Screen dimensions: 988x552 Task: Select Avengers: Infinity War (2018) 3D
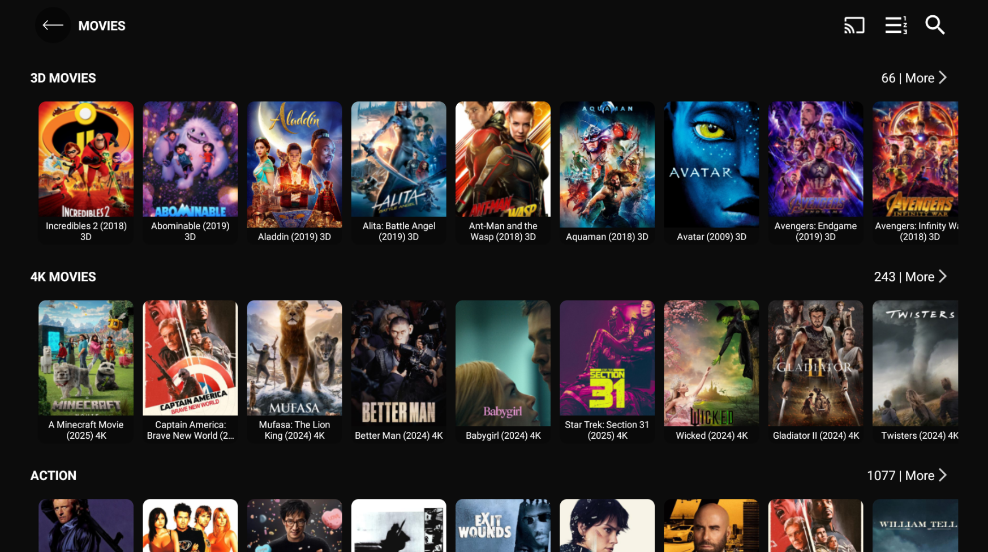click(916, 173)
